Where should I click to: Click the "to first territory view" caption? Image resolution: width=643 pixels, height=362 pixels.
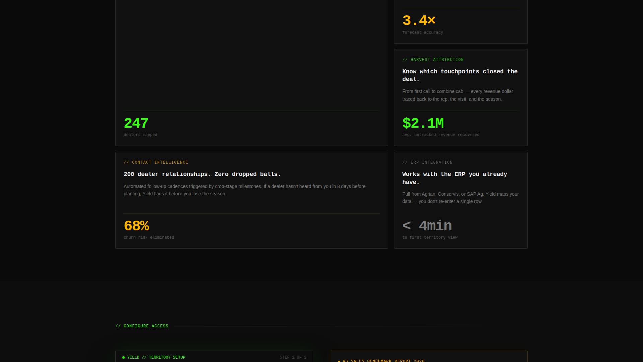(x=430, y=237)
